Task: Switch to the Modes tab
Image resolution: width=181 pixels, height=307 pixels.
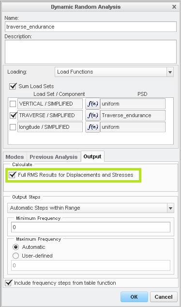Action: tap(15, 157)
